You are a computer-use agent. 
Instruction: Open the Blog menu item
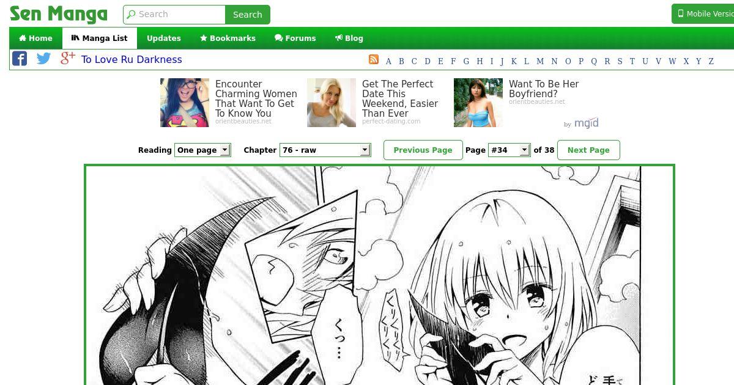[x=349, y=38]
